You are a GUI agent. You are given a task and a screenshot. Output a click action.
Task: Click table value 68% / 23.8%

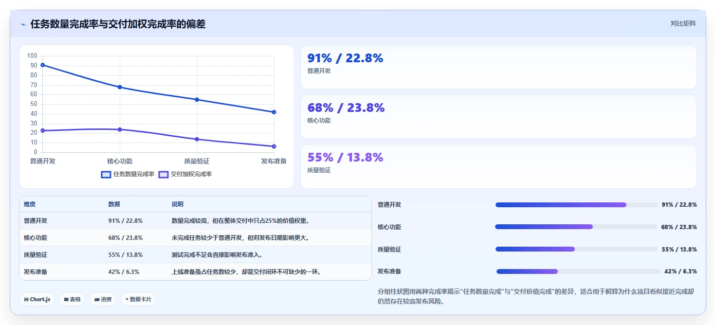pos(126,238)
